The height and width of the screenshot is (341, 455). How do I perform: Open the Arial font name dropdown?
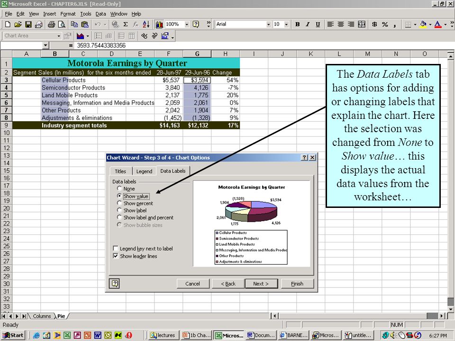(268, 25)
